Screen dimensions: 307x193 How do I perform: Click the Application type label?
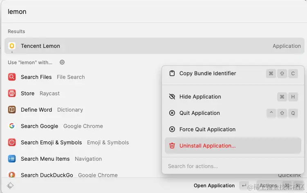tap(287, 46)
